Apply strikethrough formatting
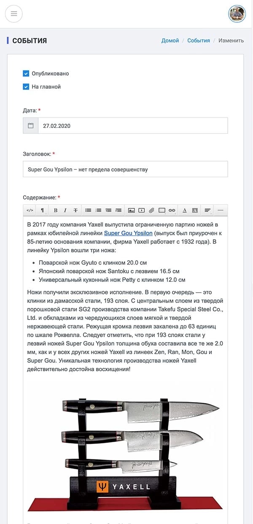 click(75, 210)
